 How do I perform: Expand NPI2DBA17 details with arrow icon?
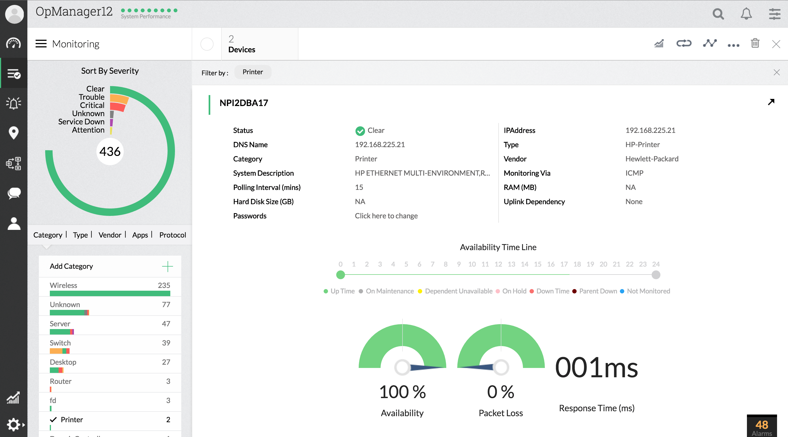pyautogui.click(x=771, y=102)
